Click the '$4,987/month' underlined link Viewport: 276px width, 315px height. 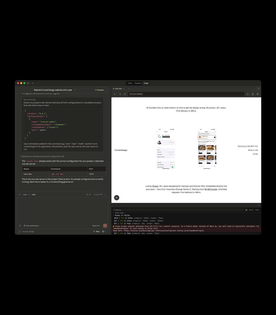[x=211, y=189]
